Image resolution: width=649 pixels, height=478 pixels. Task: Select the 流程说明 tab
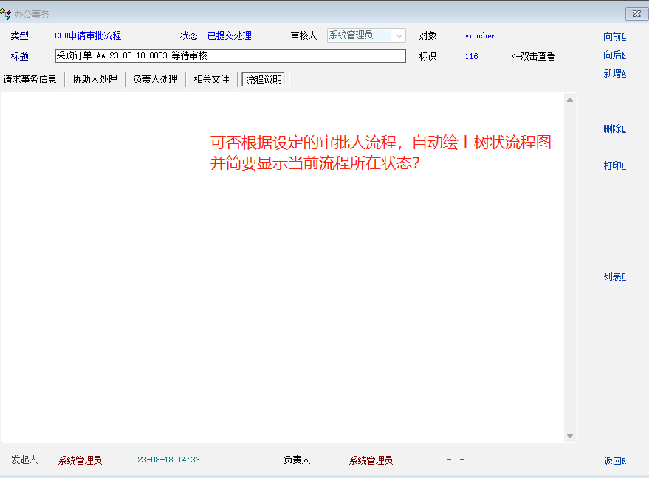pos(264,80)
